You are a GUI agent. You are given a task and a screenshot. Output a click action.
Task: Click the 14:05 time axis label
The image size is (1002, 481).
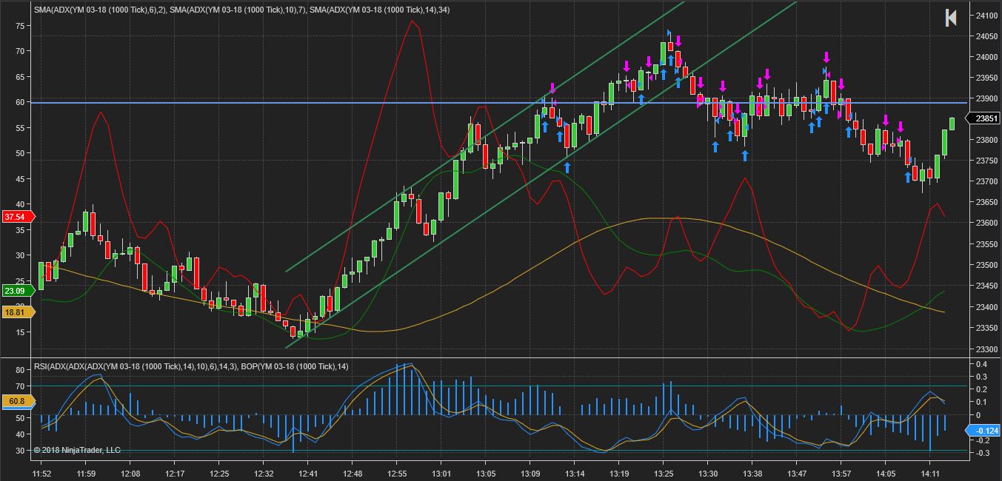click(886, 473)
